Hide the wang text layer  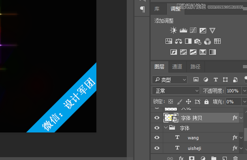(157, 138)
